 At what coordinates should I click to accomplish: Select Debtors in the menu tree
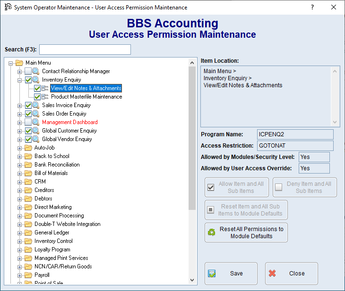tap(43, 199)
